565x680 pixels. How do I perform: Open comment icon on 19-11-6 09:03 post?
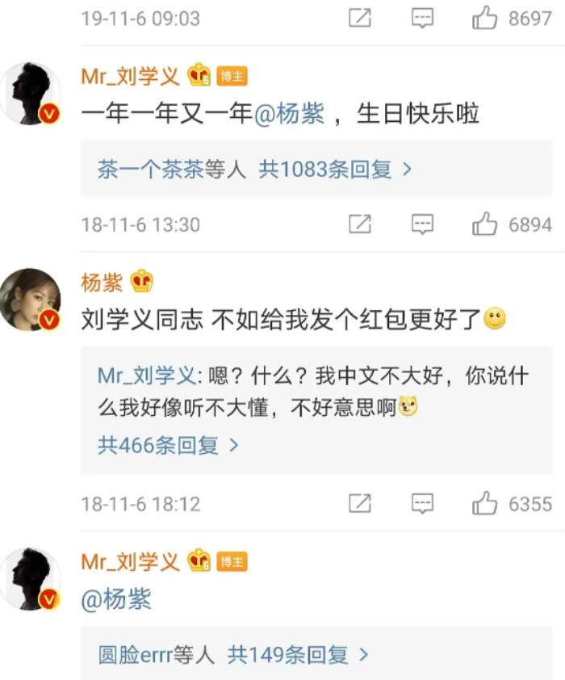pos(422,19)
